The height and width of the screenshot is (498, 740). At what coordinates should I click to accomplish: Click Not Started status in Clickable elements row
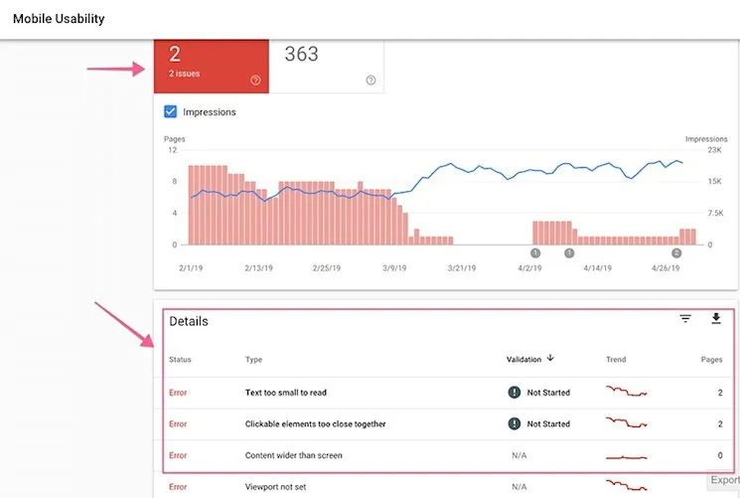(x=548, y=424)
